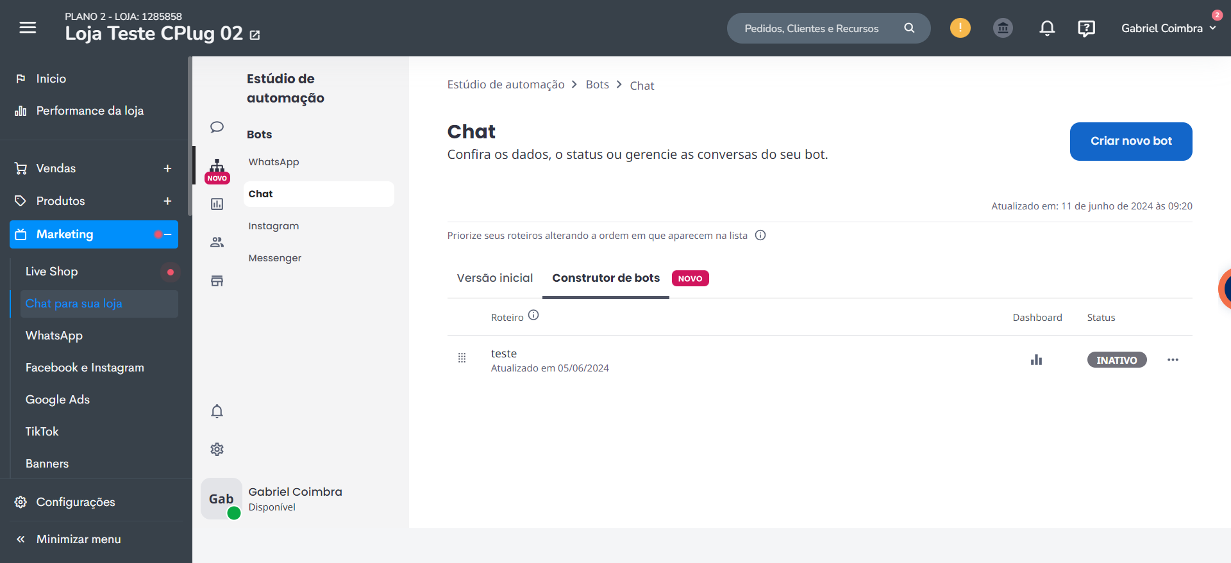Screen dimensions: 1231x563
Task: Open the help question chat icon
Action: [1086, 28]
